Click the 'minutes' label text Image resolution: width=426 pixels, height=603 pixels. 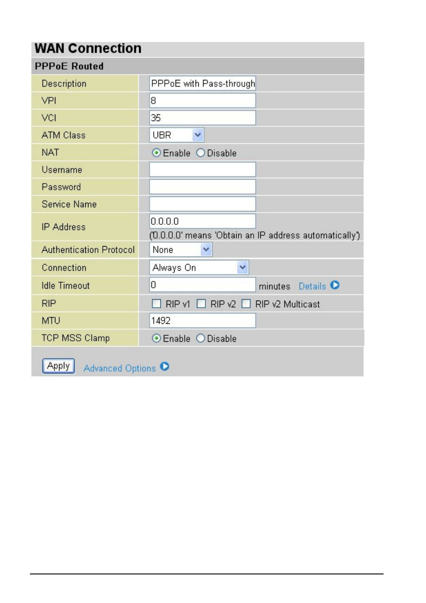[x=275, y=286]
